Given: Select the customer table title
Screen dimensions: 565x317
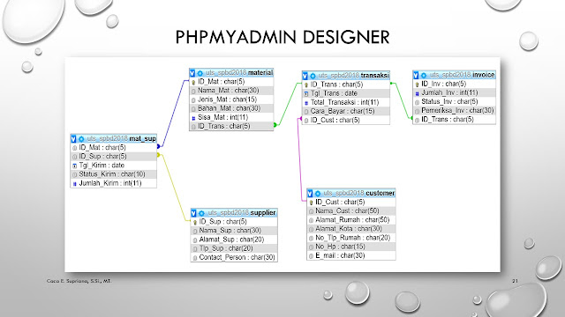Looking at the screenshot, I should coord(359,194).
